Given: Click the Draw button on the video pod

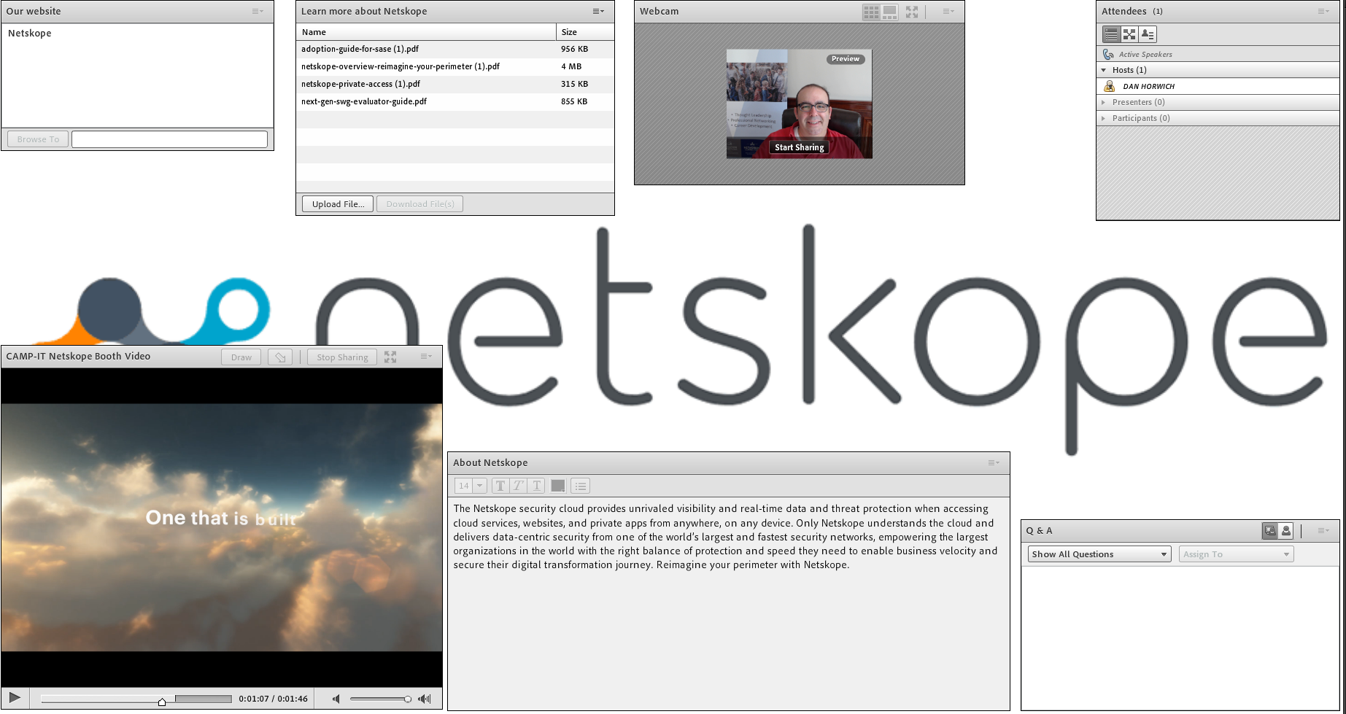Looking at the screenshot, I should pos(241,357).
